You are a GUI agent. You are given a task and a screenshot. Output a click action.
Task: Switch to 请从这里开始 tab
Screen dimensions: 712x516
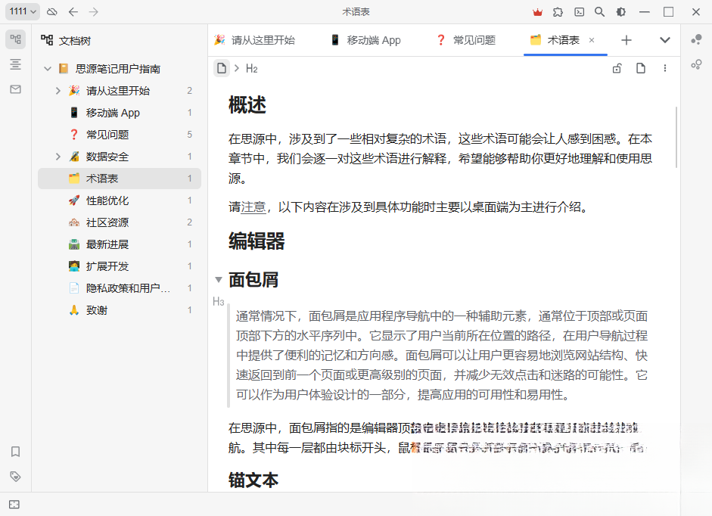pos(254,40)
